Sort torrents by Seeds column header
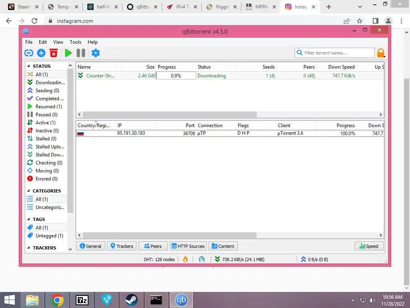 (x=256, y=67)
